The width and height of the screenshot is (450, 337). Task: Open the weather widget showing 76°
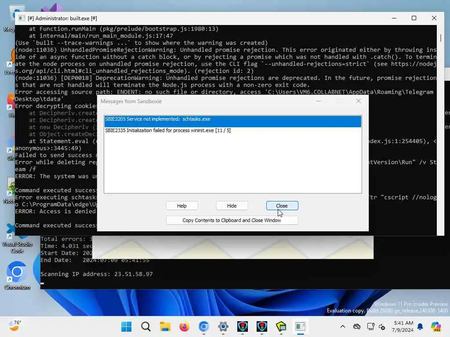pos(15,326)
